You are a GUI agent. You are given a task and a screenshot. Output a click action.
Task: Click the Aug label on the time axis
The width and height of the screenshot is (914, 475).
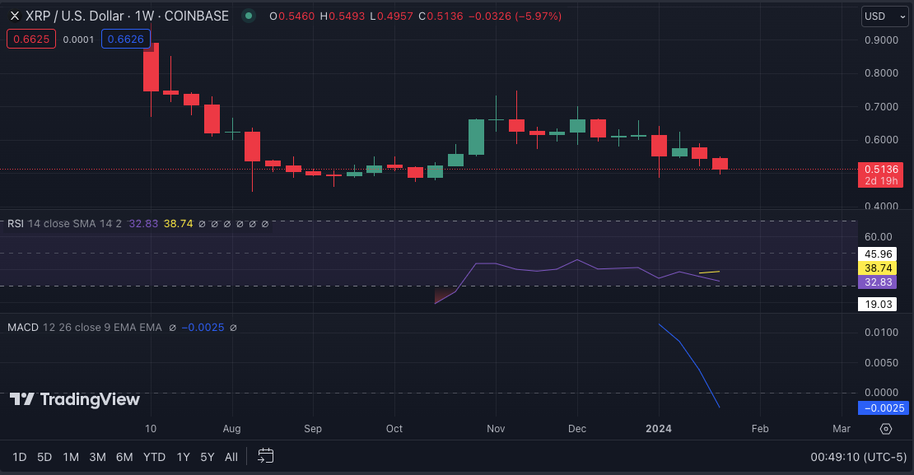coord(232,429)
